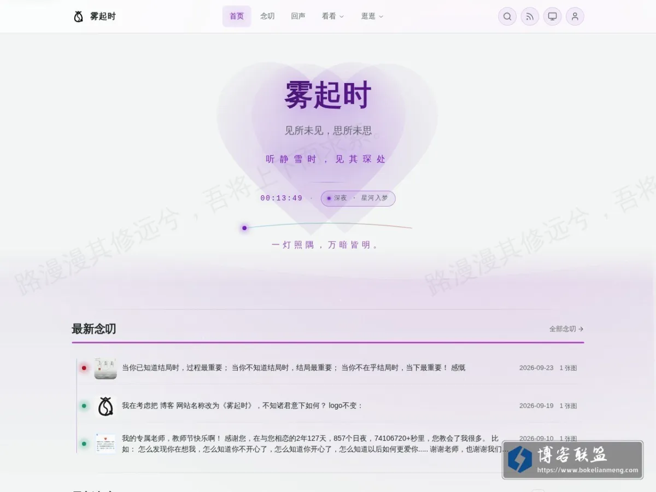Open the post 我的专属老师，教师节快乐啊
Image resolution: width=656 pixels, height=492 pixels.
314,444
